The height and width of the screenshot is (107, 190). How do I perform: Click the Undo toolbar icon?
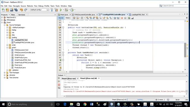tap(21, 10)
